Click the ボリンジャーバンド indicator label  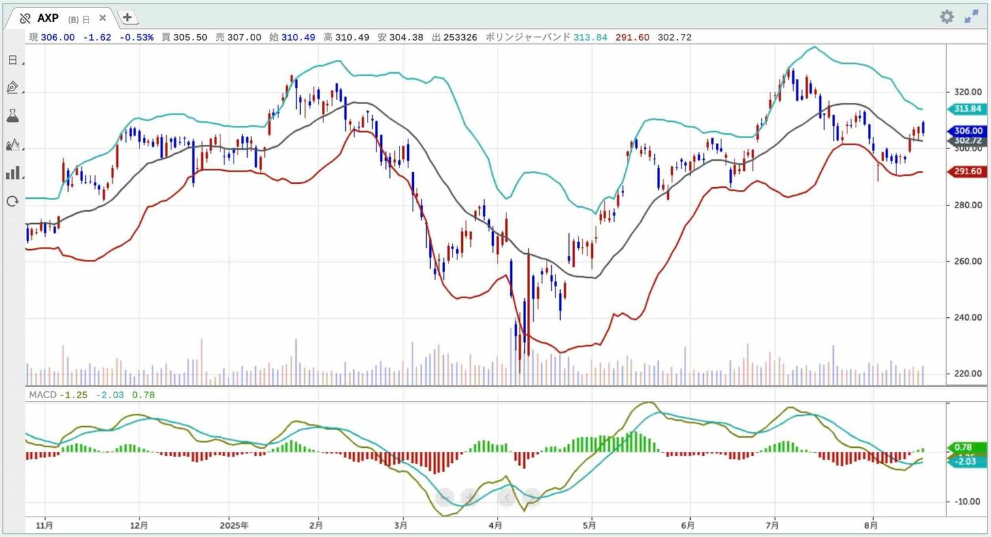(x=527, y=37)
